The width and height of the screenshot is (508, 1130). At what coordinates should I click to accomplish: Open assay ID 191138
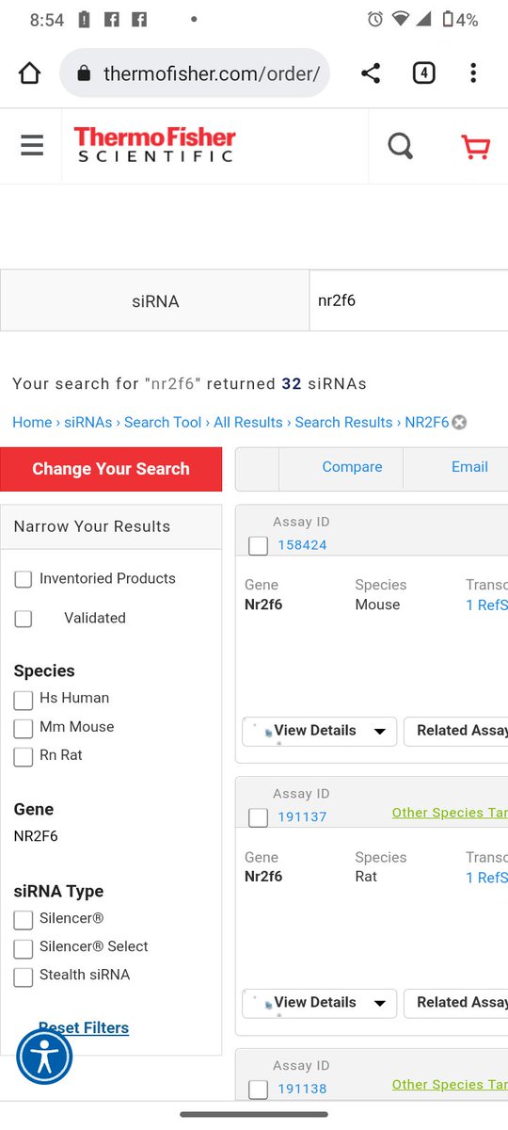[302, 1090]
